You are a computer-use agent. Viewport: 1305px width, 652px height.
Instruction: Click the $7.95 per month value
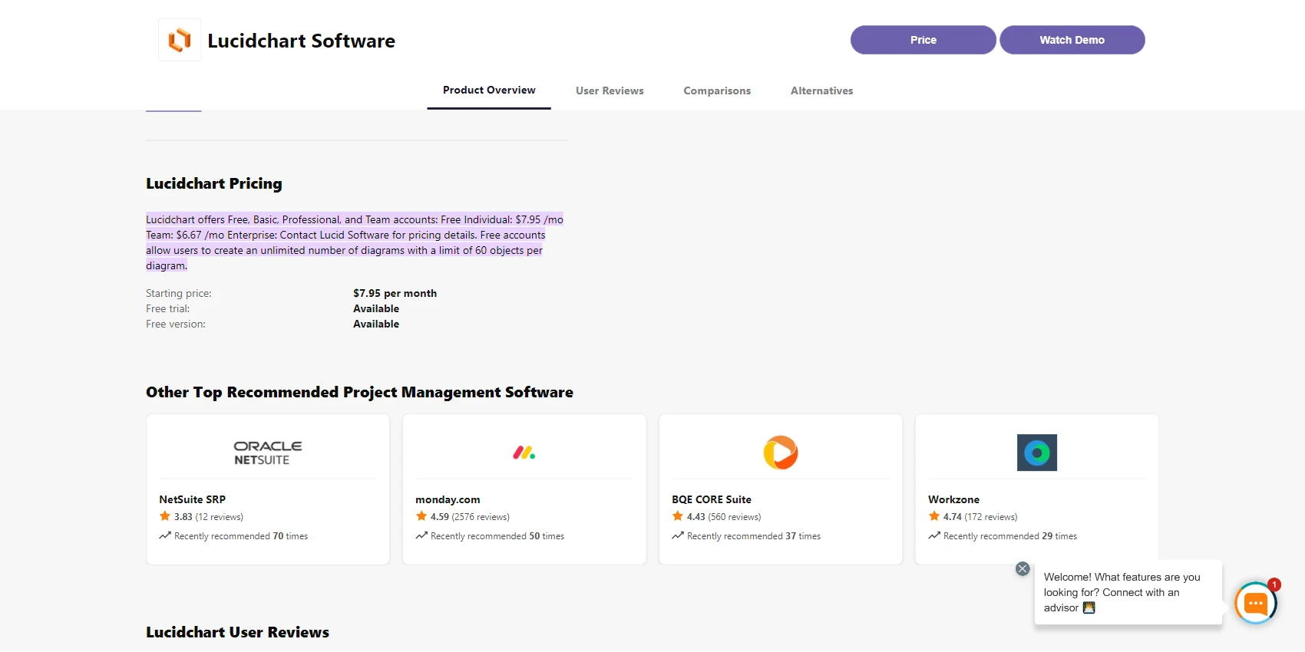(395, 293)
